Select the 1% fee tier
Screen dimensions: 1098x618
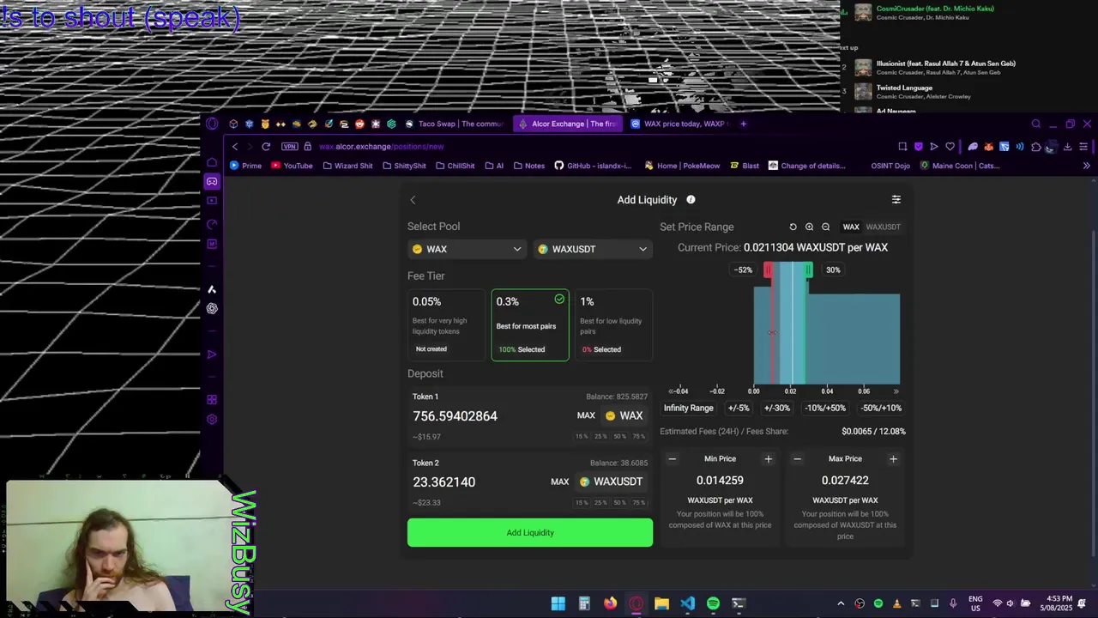tap(613, 325)
